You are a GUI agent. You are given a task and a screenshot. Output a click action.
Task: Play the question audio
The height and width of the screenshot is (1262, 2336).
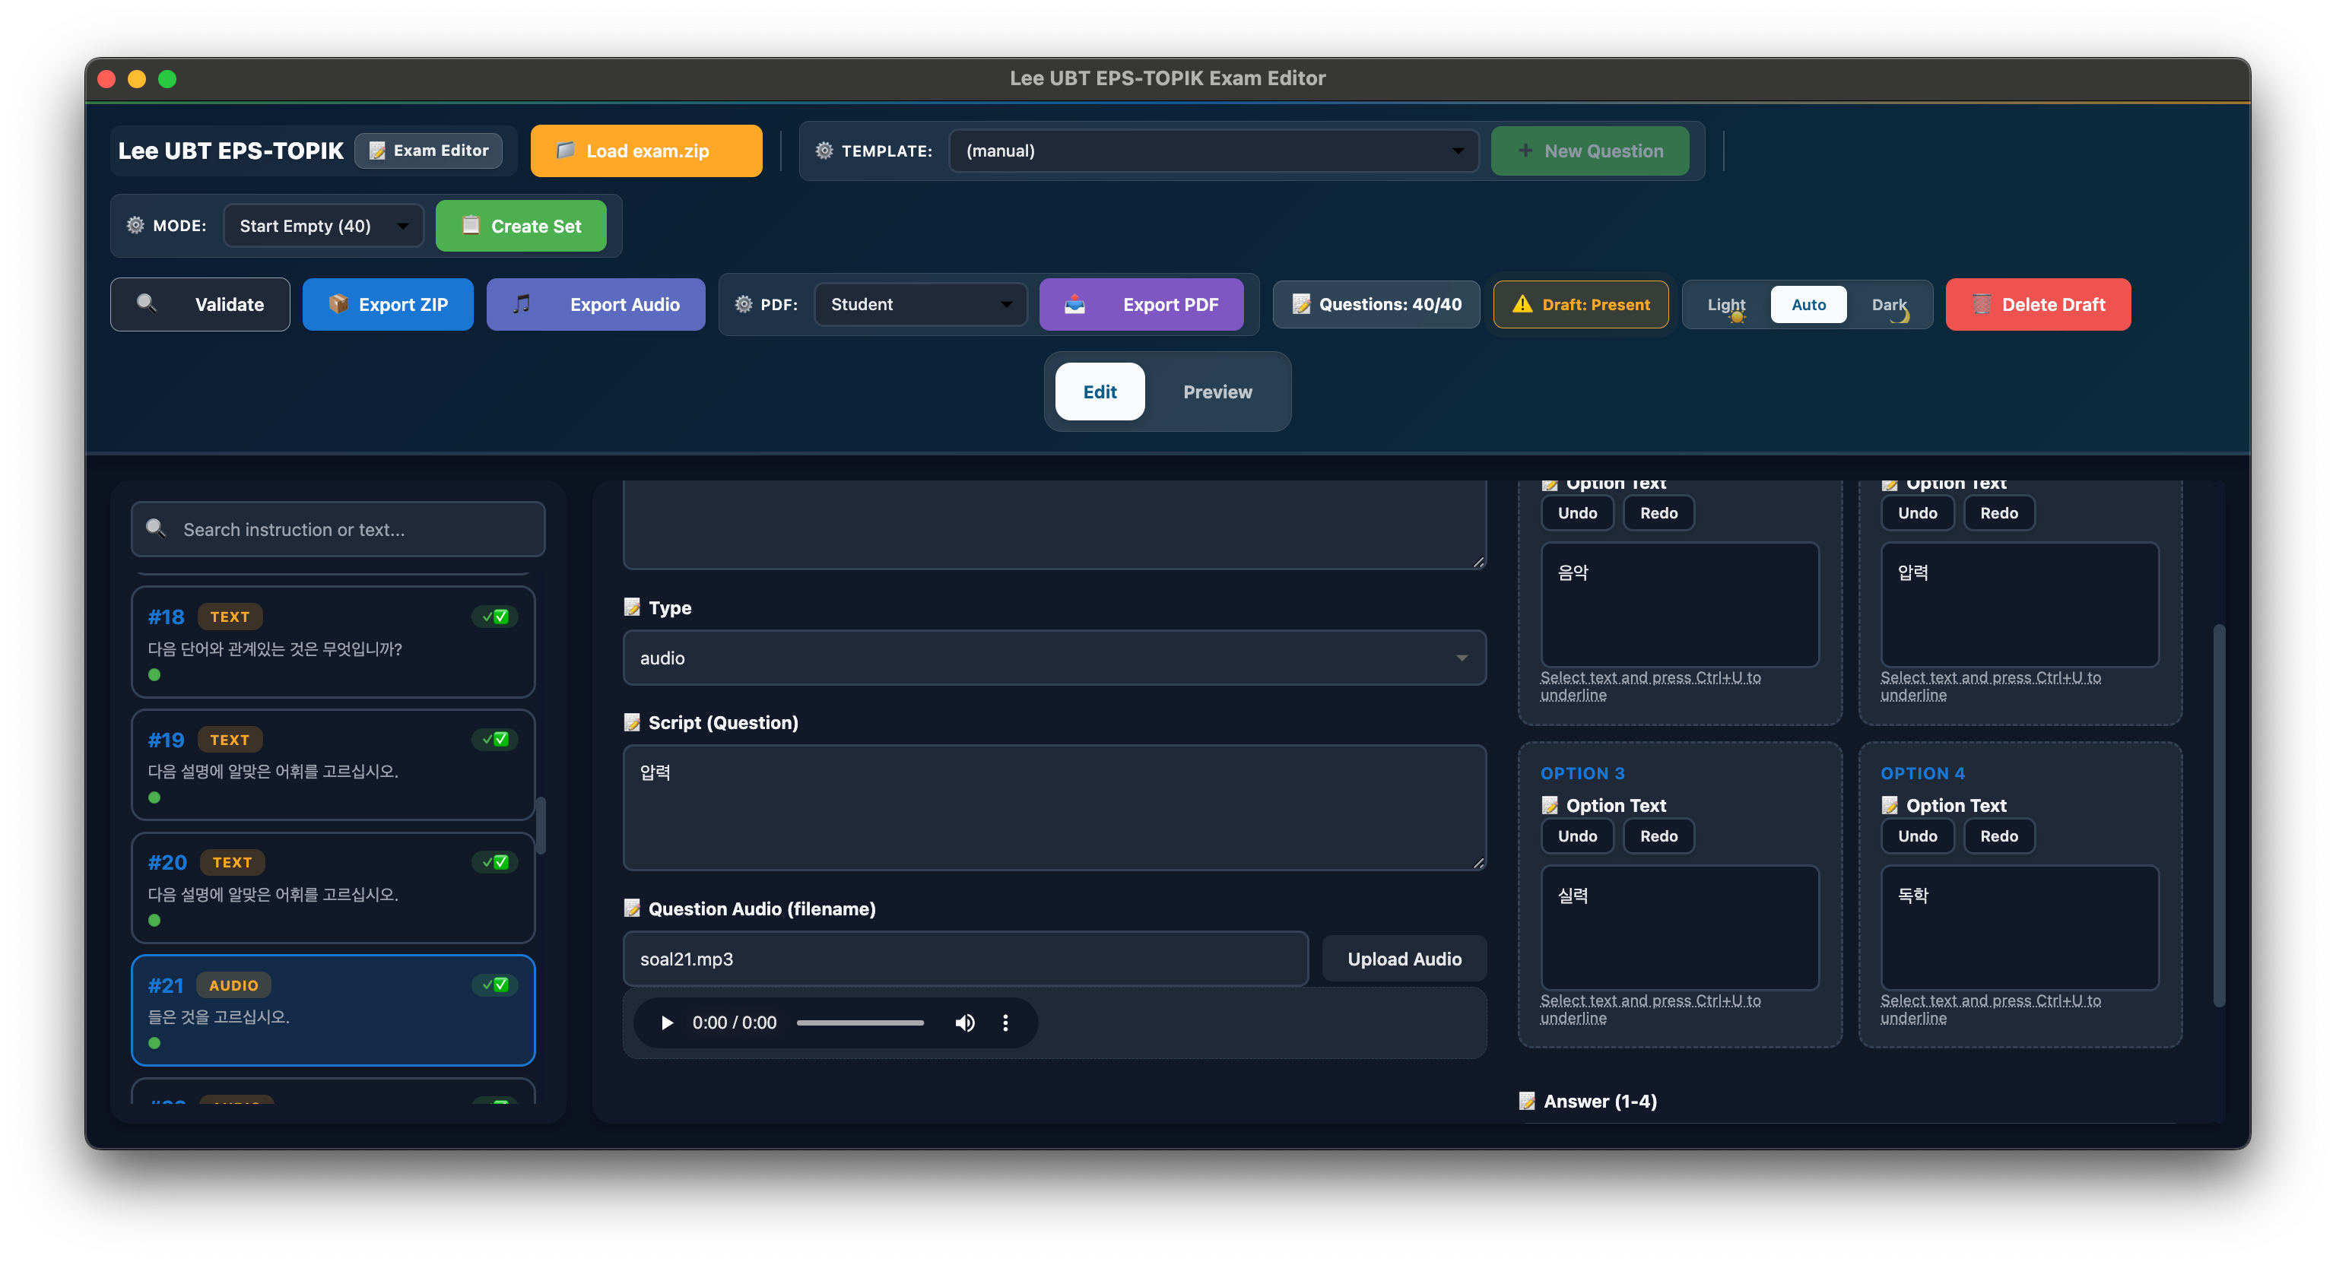click(667, 1023)
